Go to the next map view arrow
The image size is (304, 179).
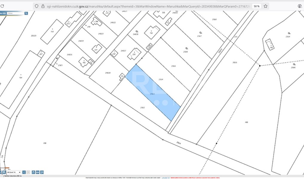point(28,172)
